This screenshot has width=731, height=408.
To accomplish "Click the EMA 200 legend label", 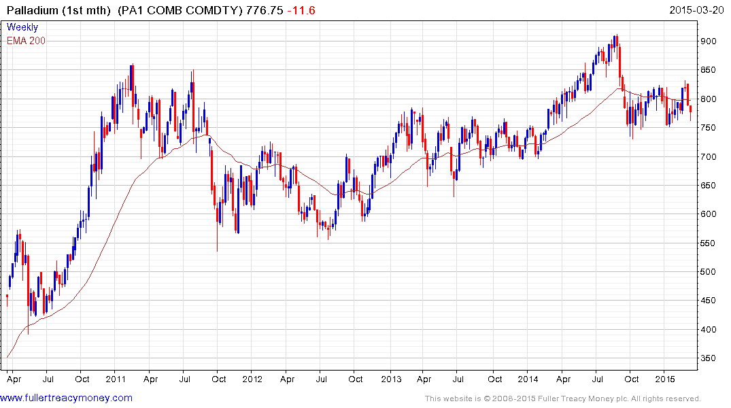I will (26, 41).
